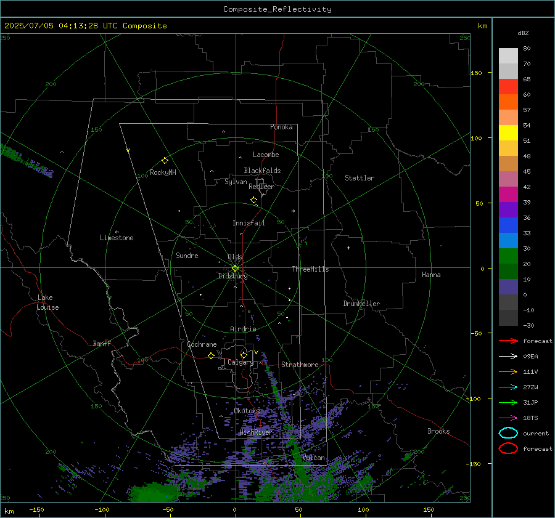Click the Limestone label
This screenshot has width=555, height=518.
coord(117,238)
